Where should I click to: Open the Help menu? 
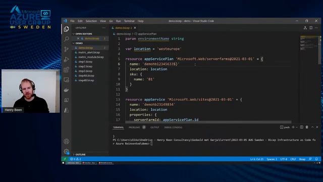point(140,21)
